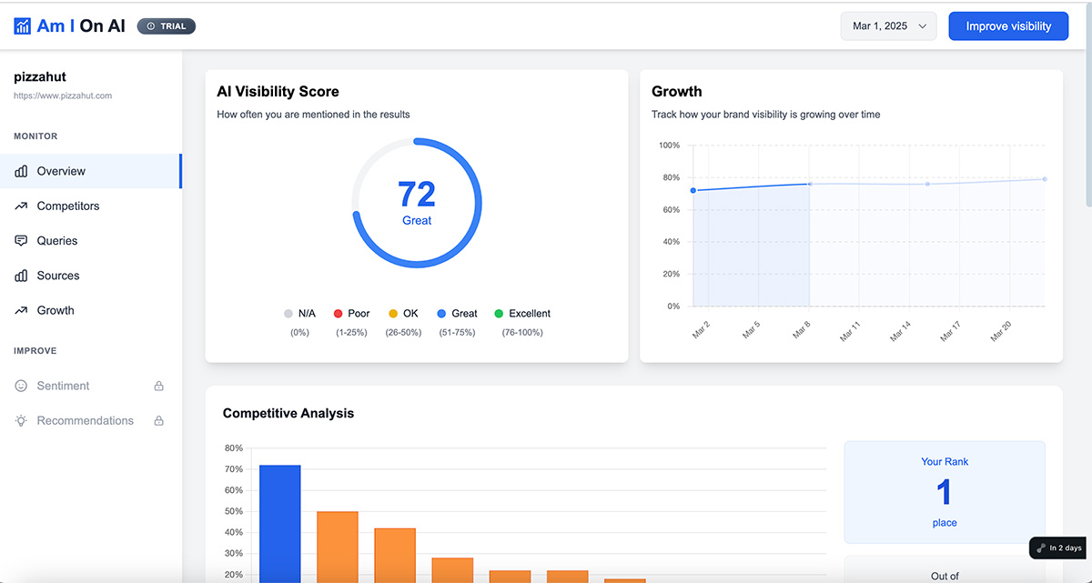Click the lock icon beside Recommendations
1092x583 pixels.
pos(159,420)
